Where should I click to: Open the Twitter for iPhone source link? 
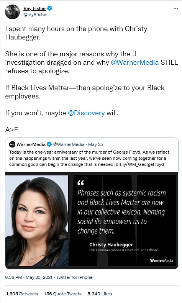(74, 277)
